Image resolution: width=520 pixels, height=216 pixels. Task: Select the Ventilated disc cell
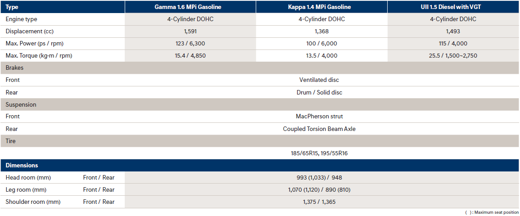(319, 80)
